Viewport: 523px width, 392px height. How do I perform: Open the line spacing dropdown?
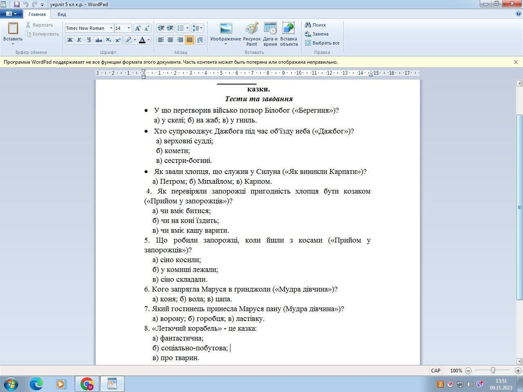click(x=197, y=28)
